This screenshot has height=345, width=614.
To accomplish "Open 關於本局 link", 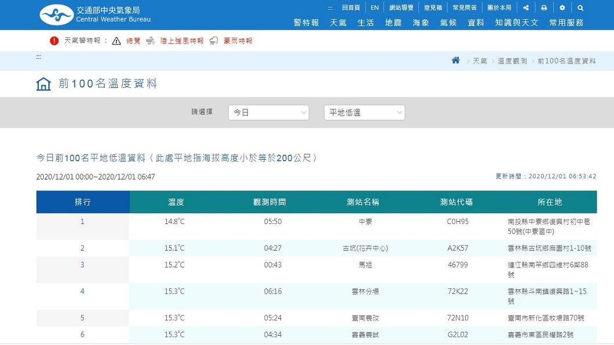I will click(499, 8).
